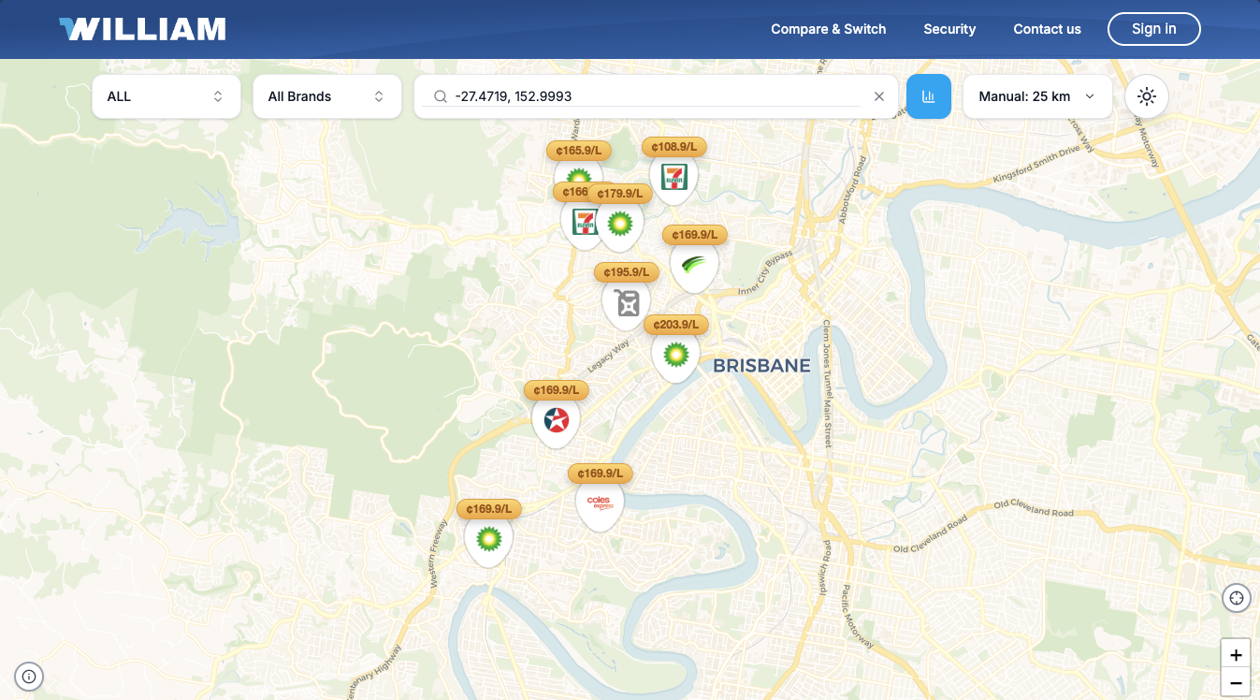Open the Manual: 25 km radius dropdown
This screenshot has height=700, width=1260.
pyautogui.click(x=1036, y=96)
